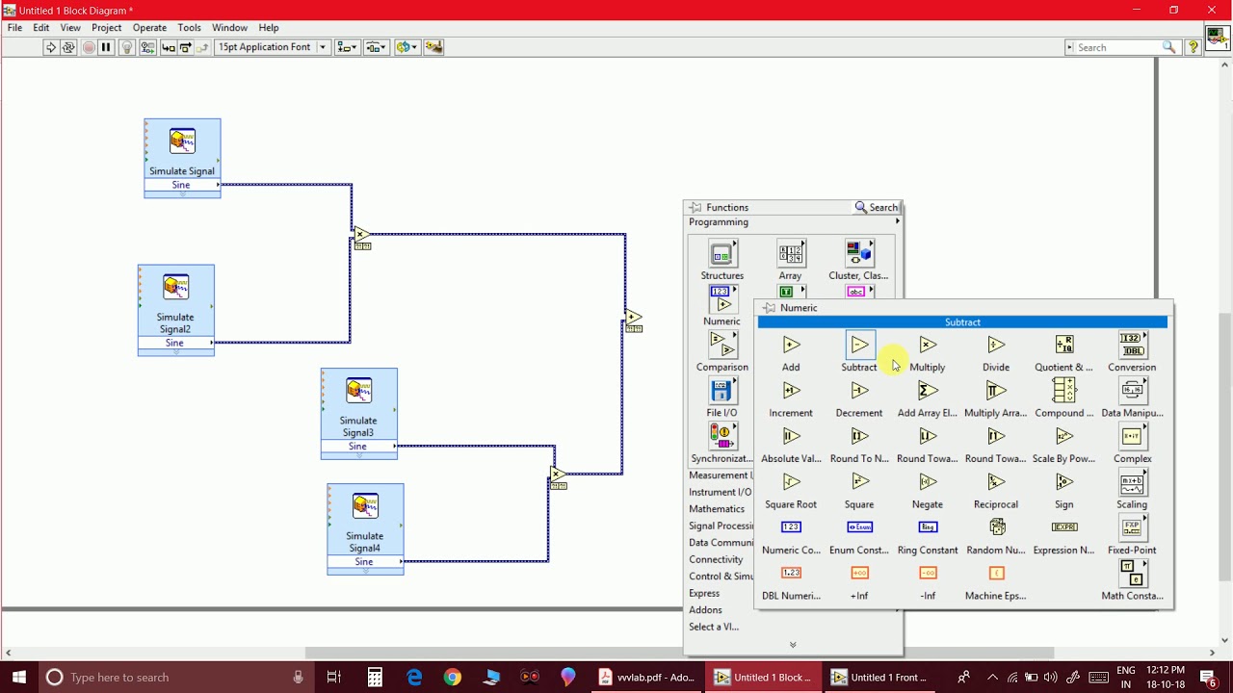The width and height of the screenshot is (1233, 693).
Task: Open the Operate menu
Action: 149,28
